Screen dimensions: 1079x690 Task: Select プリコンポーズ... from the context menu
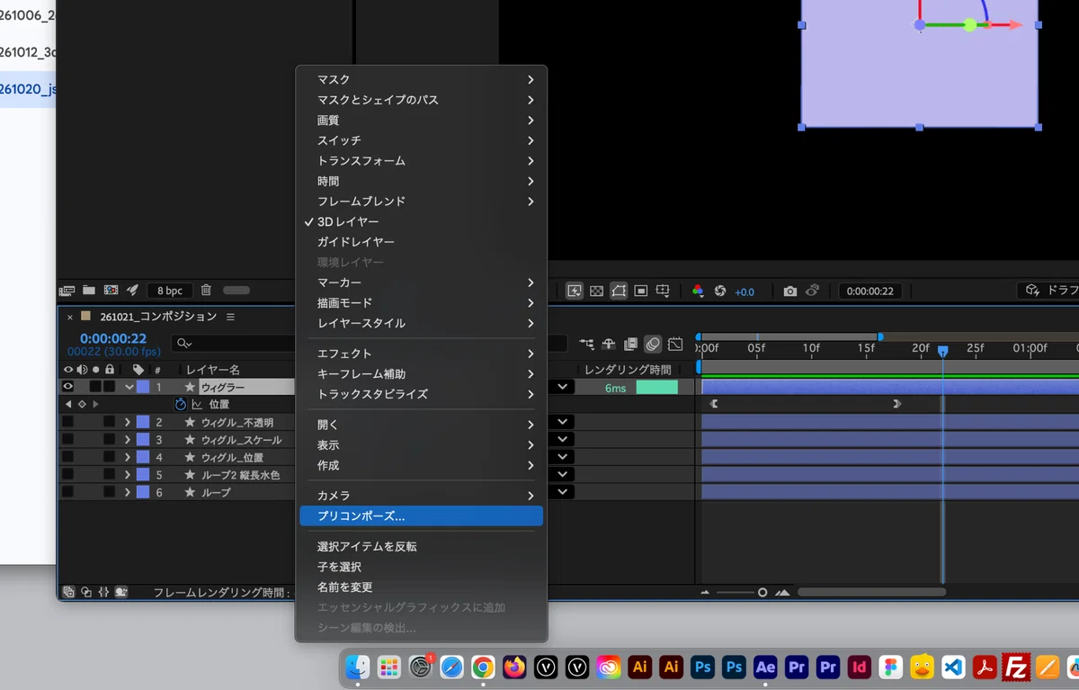(x=421, y=516)
